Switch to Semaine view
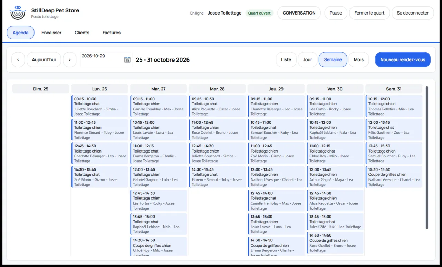Screen dimensions: 442x267 tap(333, 59)
